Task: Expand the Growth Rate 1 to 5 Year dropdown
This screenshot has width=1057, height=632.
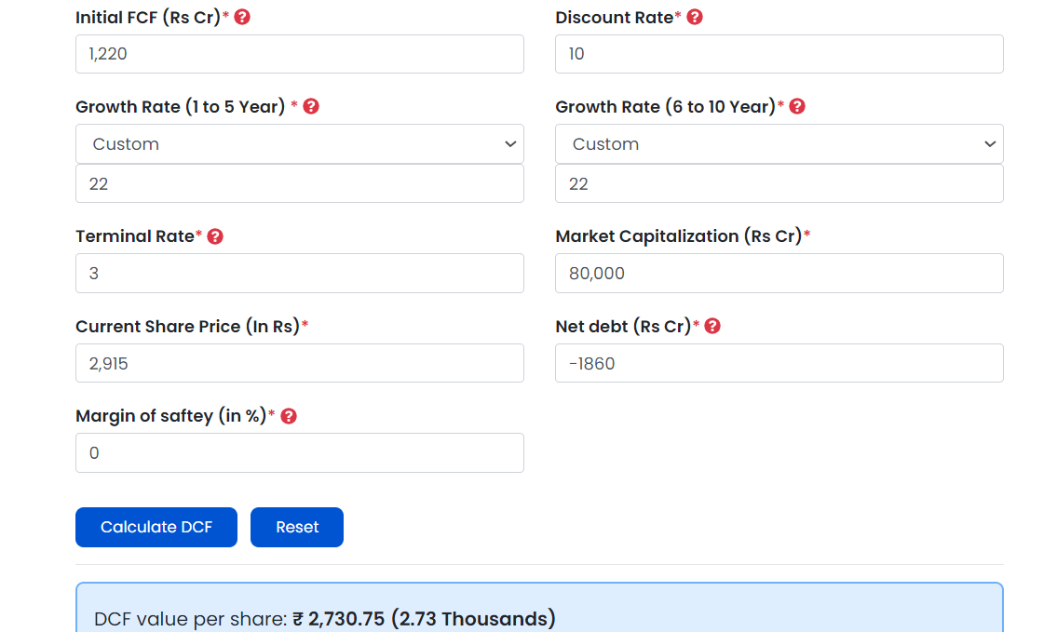Action: tap(299, 143)
